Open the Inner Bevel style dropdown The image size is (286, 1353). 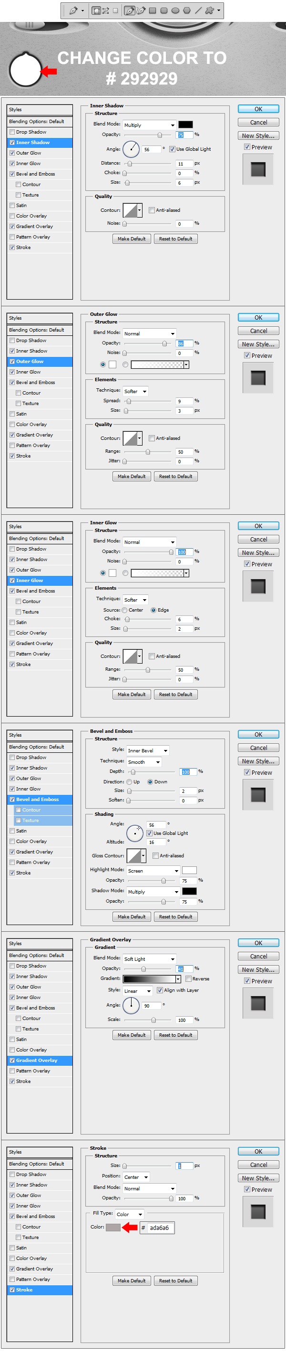[147, 750]
